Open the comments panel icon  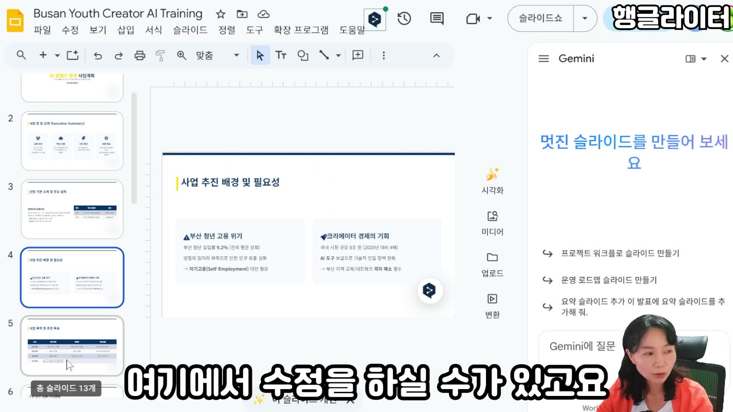point(437,18)
